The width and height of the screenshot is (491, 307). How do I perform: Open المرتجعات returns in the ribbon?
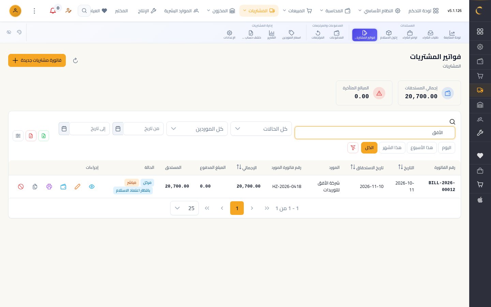coord(318,35)
